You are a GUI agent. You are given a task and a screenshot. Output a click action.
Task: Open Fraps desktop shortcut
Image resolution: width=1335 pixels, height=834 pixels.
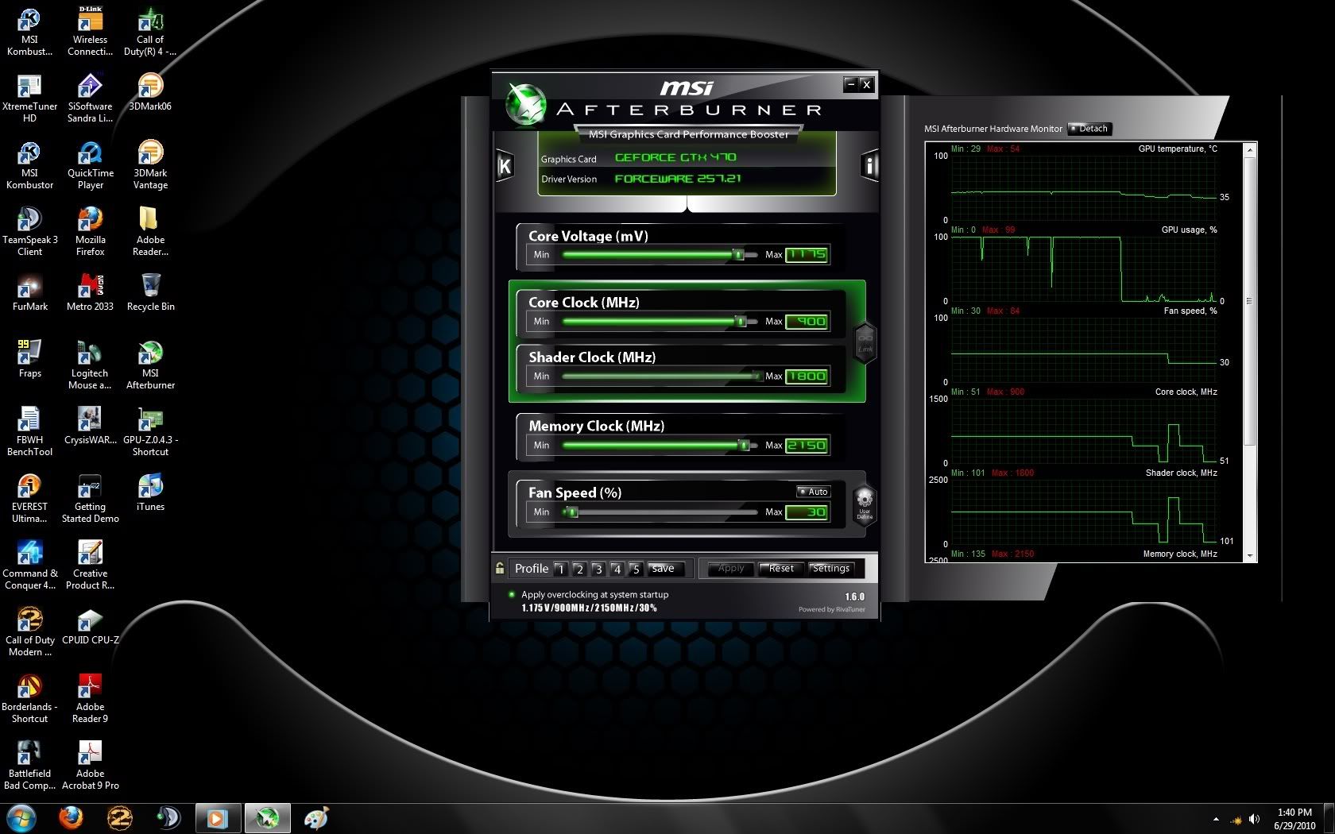(x=29, y=359)
